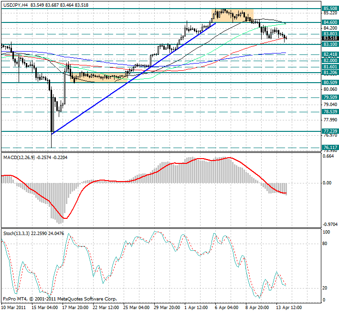This screenshot has width=339, height=311.
Task: Click the 6 Apr 04:00 date label
Action: pos(227,308)
